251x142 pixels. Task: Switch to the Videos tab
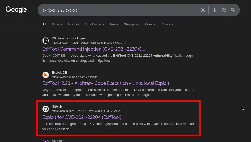click(57, 24)
